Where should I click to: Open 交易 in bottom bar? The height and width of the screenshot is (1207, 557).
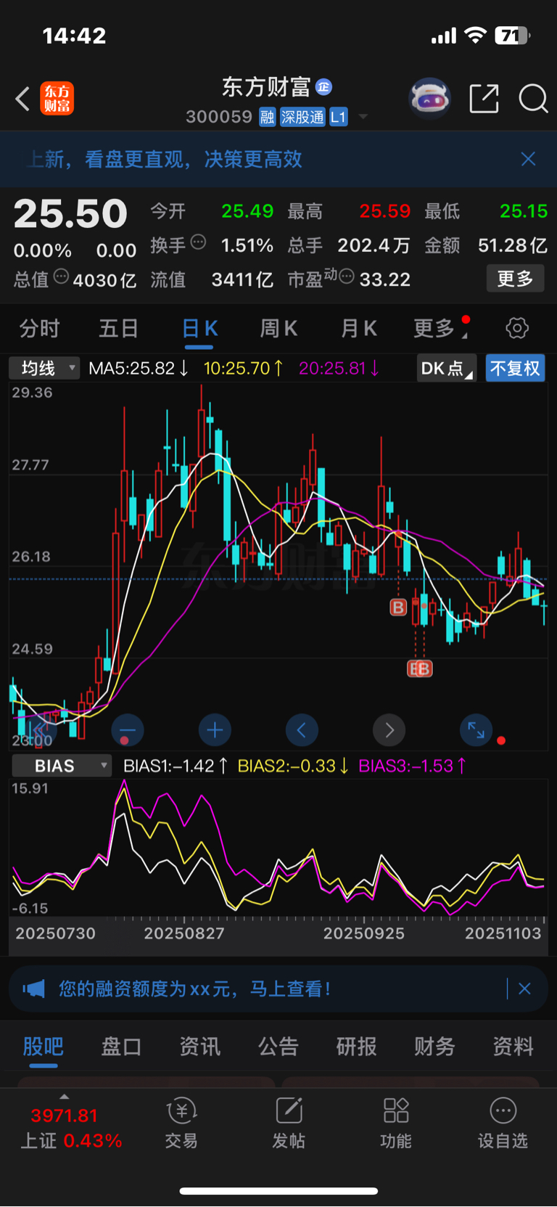(x=181, y=1124)
